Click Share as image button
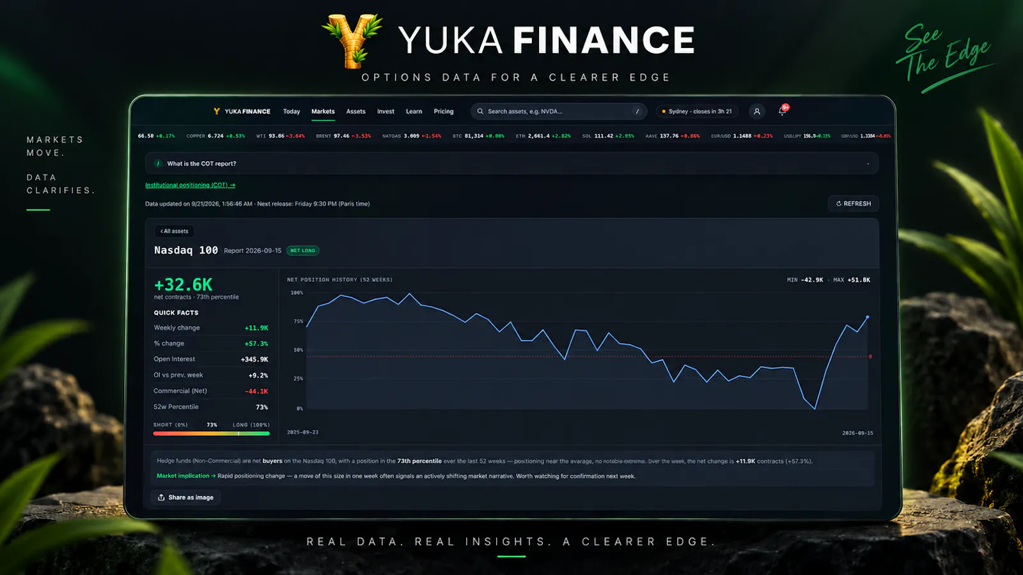1023x575 pixels. coord(185,498)
